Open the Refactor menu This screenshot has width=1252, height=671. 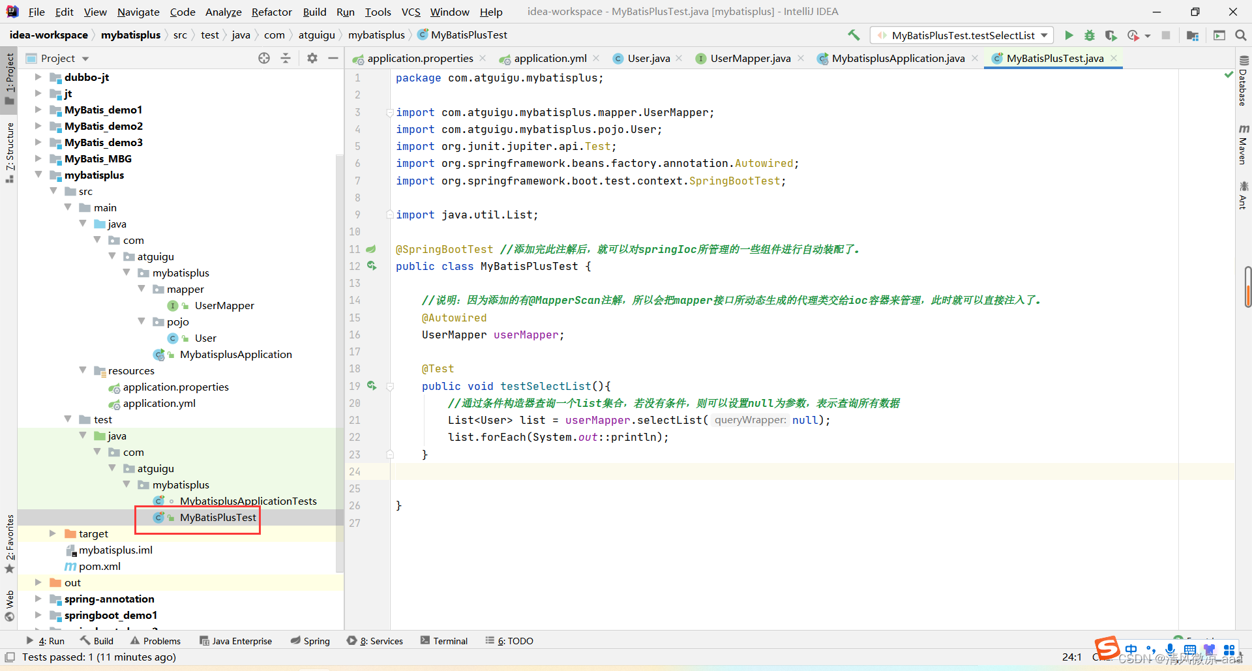click(271, 12)
